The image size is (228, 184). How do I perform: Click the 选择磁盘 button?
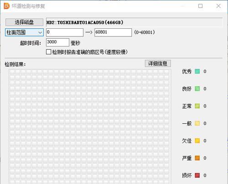(x=24, y=22)
